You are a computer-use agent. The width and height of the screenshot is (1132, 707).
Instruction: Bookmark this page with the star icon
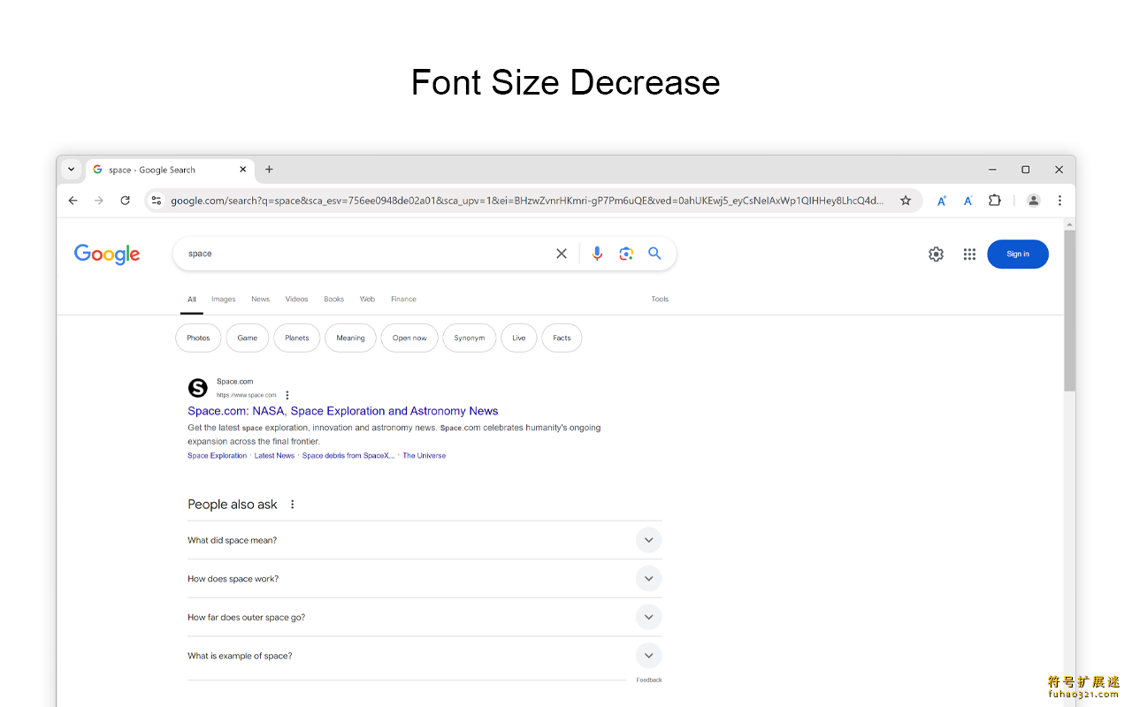click(x=906, y=201)
